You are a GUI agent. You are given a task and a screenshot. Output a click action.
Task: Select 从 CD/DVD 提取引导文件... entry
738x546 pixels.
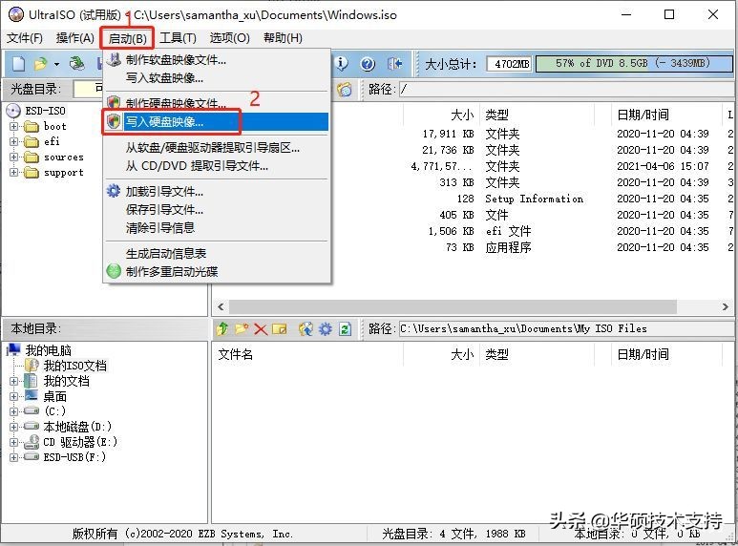click(217, 166)
